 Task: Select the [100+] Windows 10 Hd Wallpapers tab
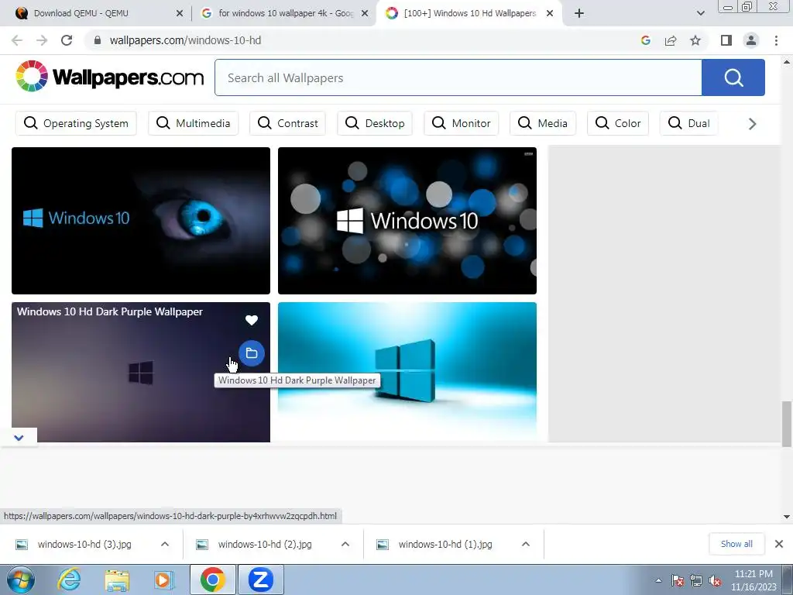[469, 13]
